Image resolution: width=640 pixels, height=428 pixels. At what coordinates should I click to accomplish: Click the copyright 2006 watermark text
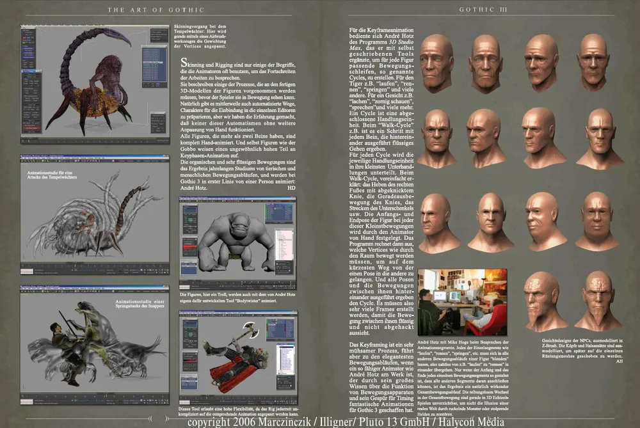click(346, 422)
